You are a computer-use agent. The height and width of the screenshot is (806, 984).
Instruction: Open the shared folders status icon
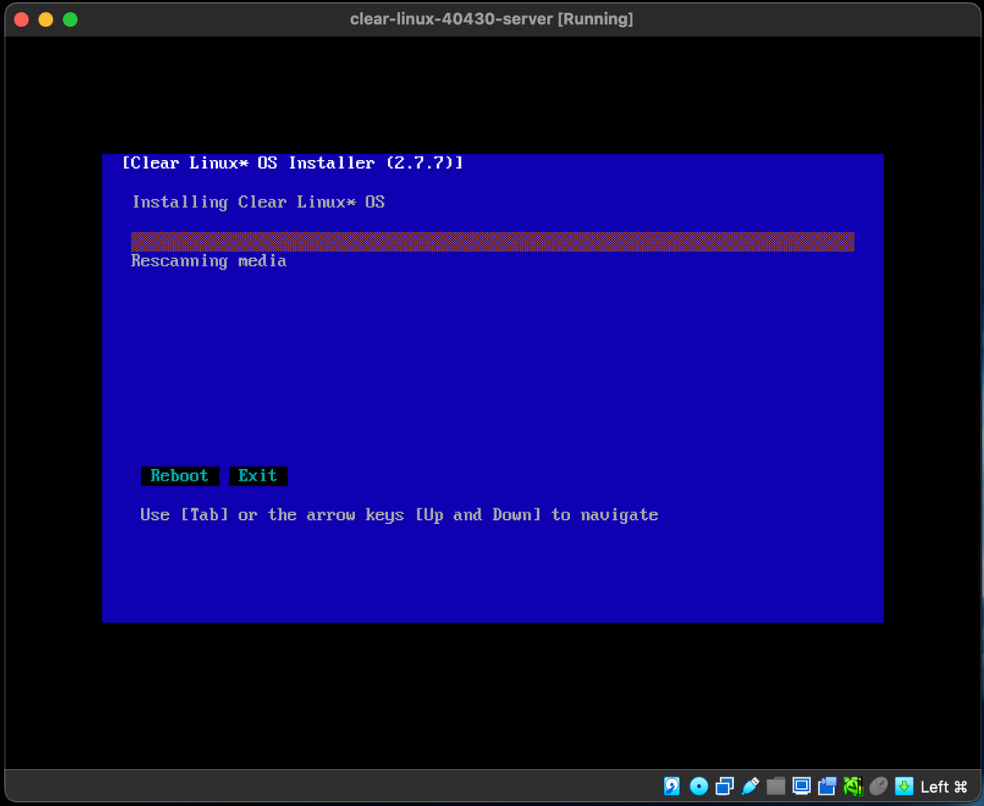pyautogui.click(x=776, y=786)
